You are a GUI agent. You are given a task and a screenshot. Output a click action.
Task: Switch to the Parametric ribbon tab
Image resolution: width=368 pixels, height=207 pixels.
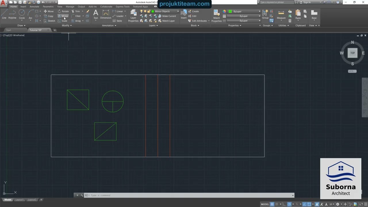(48, 7)
